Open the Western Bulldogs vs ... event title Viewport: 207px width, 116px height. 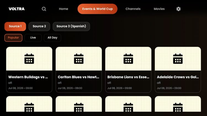pos(28,77)
